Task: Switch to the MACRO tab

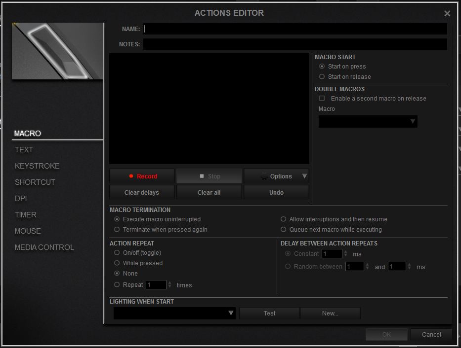Action: [x=28, y=134]
